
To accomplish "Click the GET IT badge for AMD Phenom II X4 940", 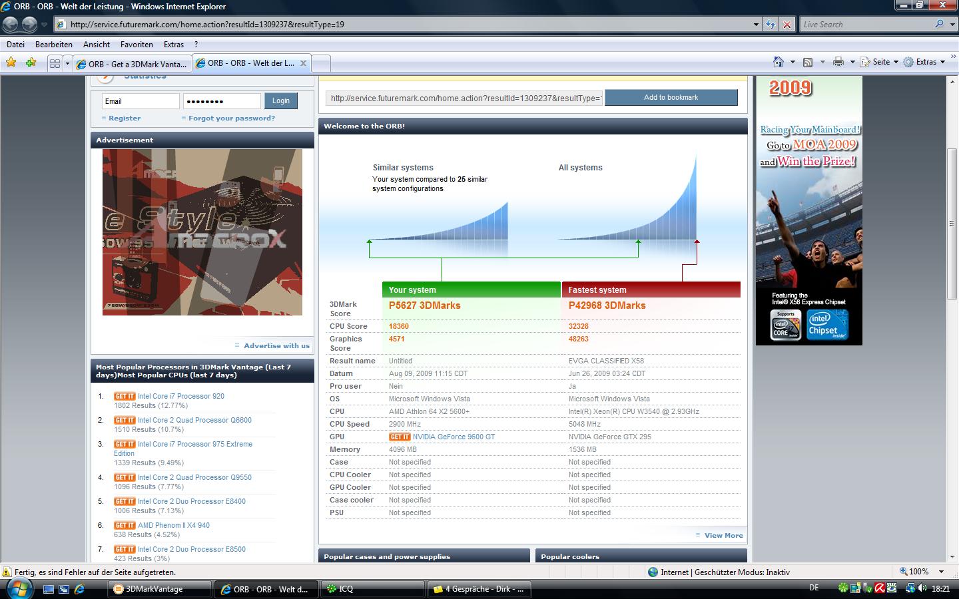I will (125, 525).
